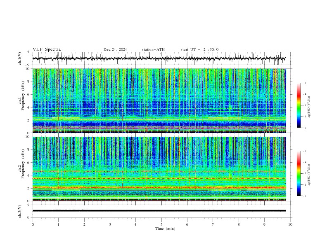This screenshot has height=252, width=327.
Task: Select the "start UT = 2 :30: 0" text
Action: (x=199, y=49)
